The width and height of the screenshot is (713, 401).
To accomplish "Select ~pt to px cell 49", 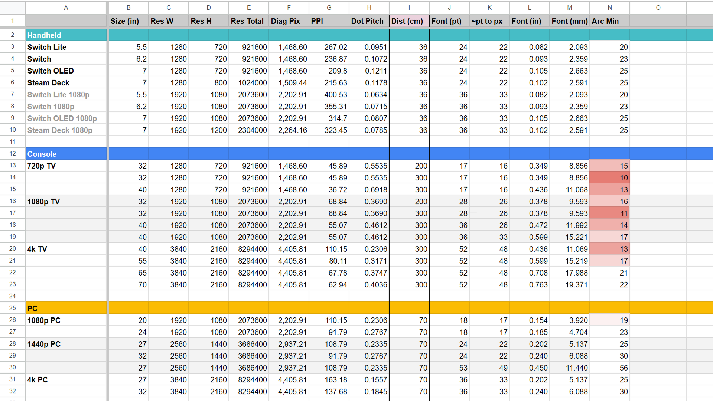I will pos(489,368).
